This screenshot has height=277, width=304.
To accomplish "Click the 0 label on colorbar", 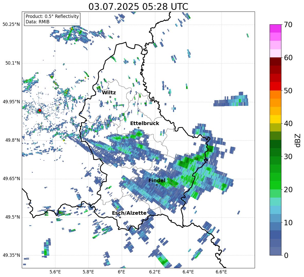I will point(286,255).
